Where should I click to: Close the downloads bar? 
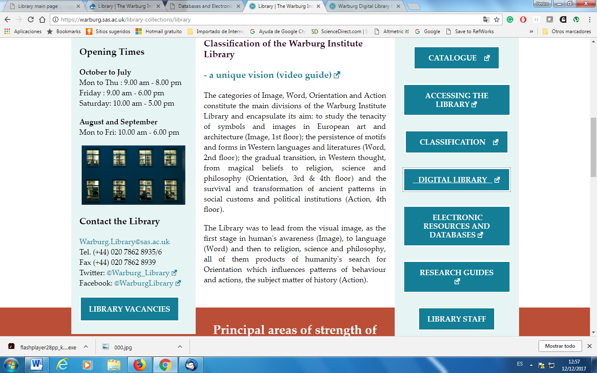[590, 346]
